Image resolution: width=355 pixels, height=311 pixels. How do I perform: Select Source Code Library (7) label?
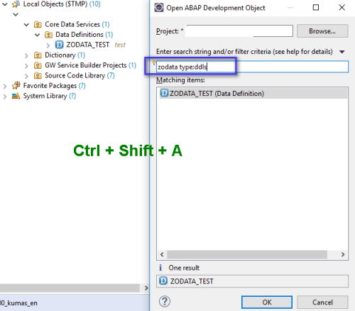coord(80,75)
